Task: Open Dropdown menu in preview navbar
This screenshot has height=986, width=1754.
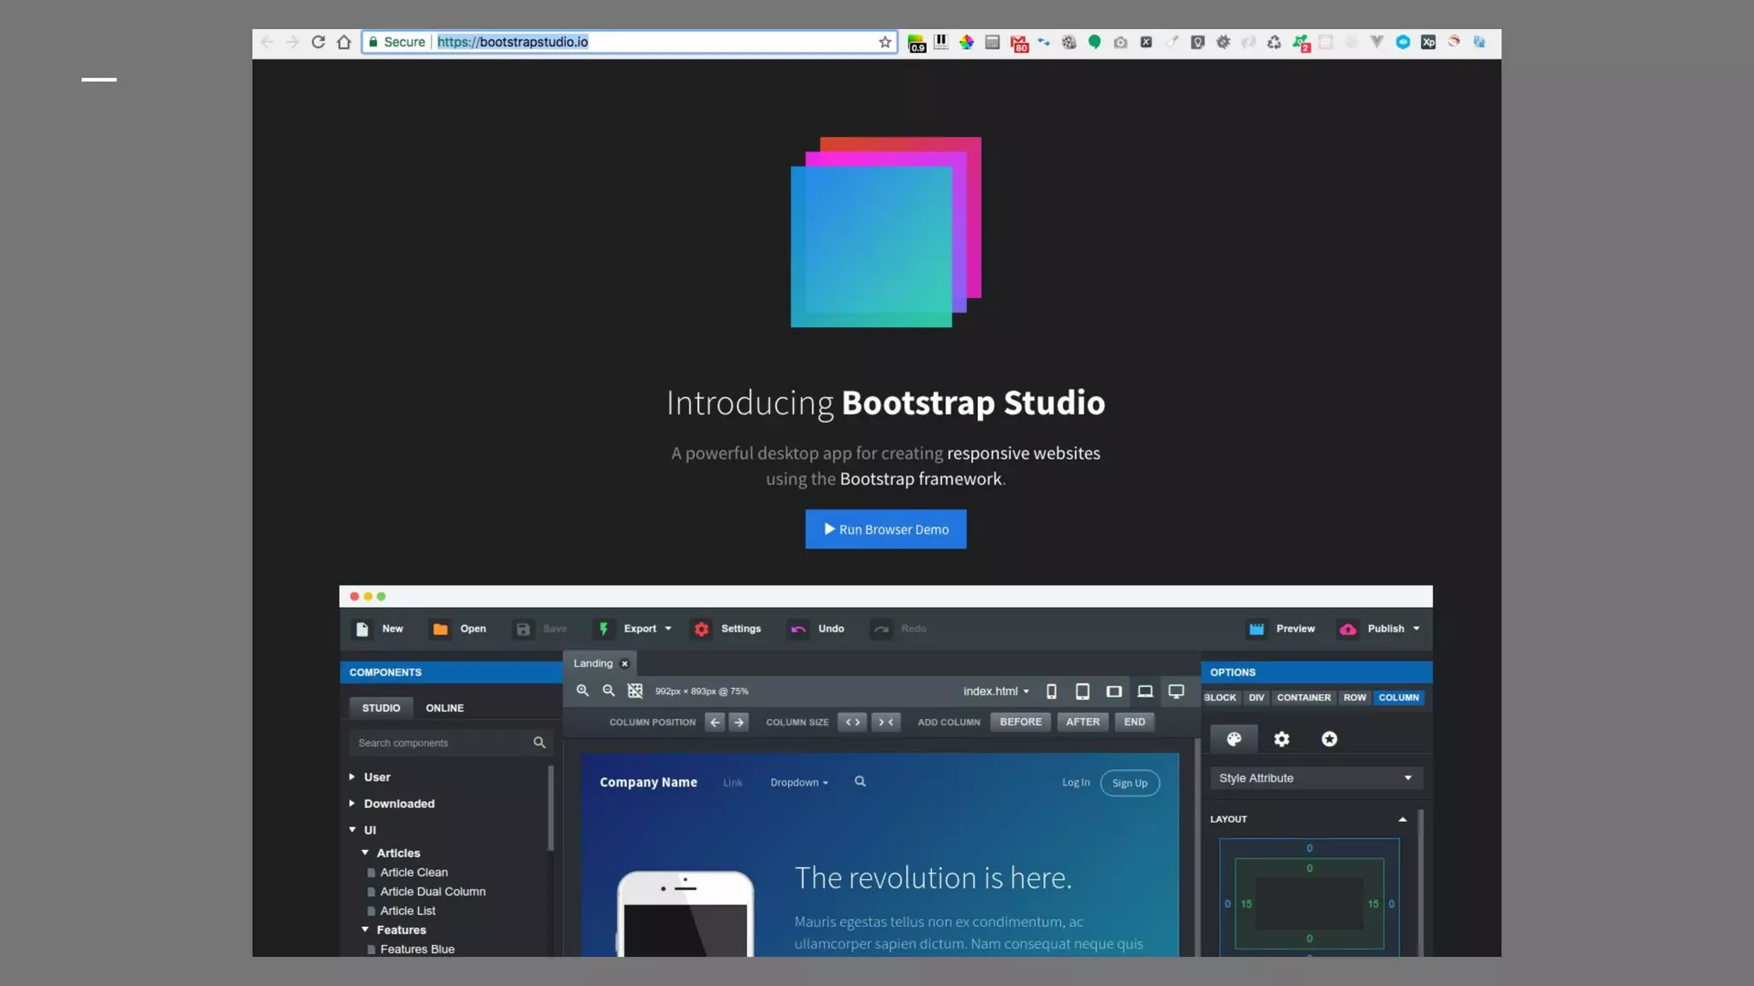Action: (x=799, y=782)
